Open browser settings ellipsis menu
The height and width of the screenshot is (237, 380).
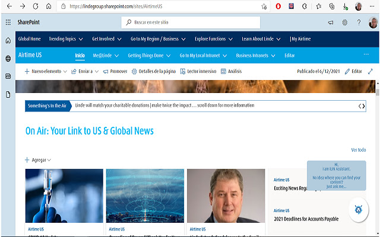tap(372, 7)
